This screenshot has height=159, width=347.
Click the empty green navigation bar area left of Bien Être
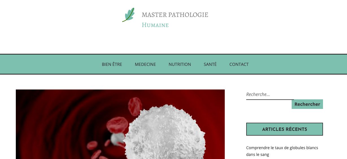51,64
